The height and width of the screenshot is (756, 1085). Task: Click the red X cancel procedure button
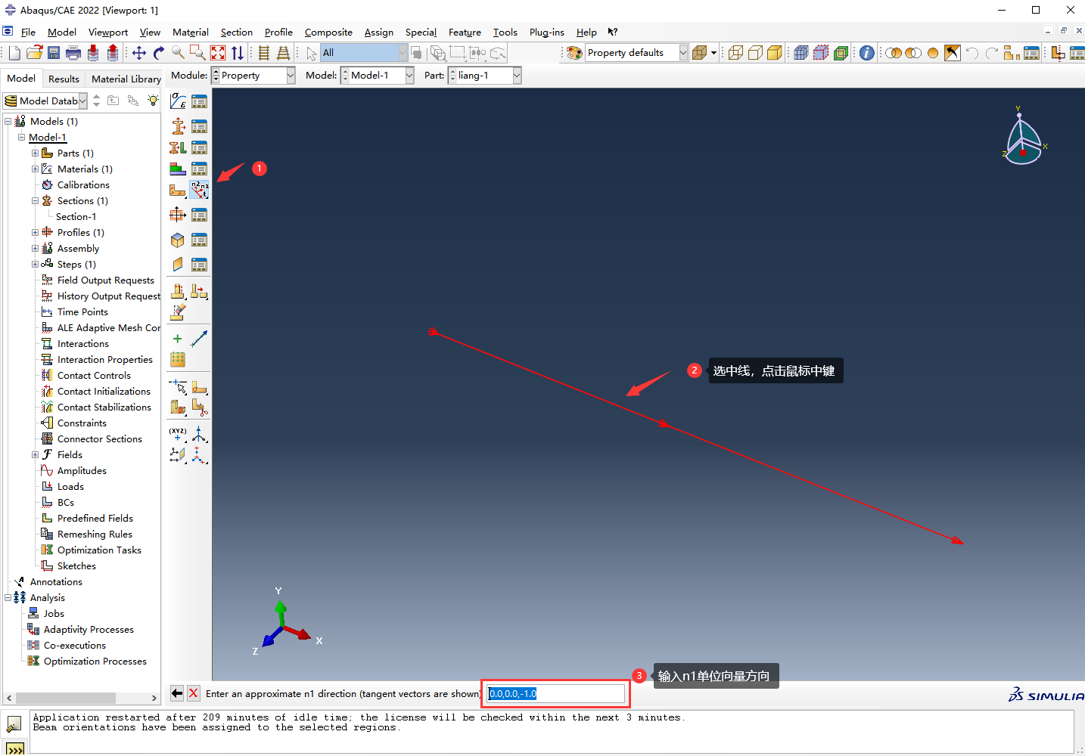tap(194, 693)
